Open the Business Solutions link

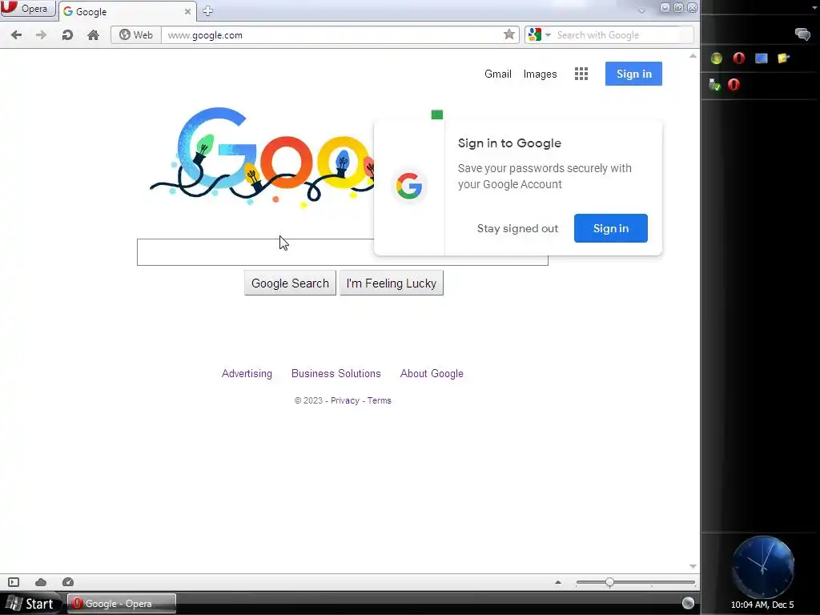336,373
